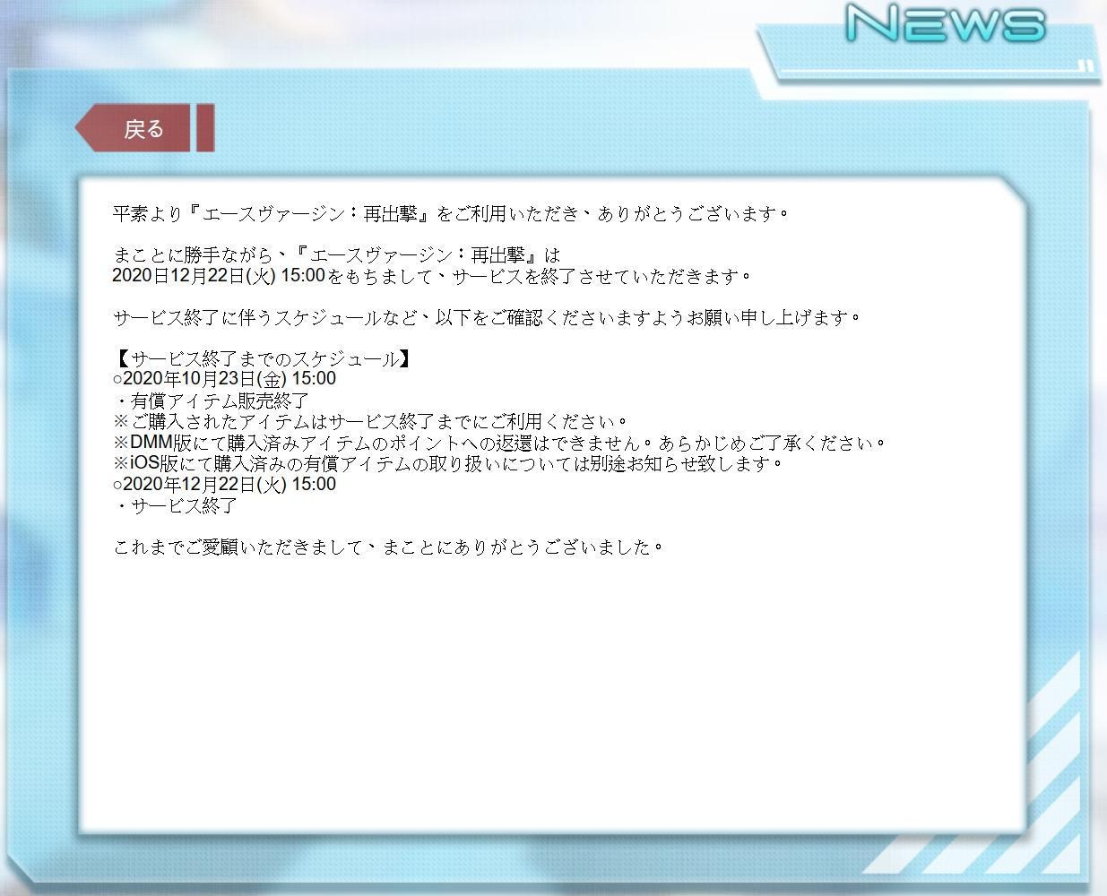This screenshot has width=1107, height=896.
Task: Click the ・サービス終了 bullet item
Action: [176, 505]
